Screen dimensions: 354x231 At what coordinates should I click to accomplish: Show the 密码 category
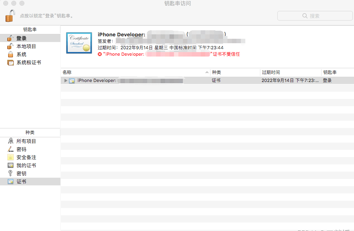coord(30,149)
